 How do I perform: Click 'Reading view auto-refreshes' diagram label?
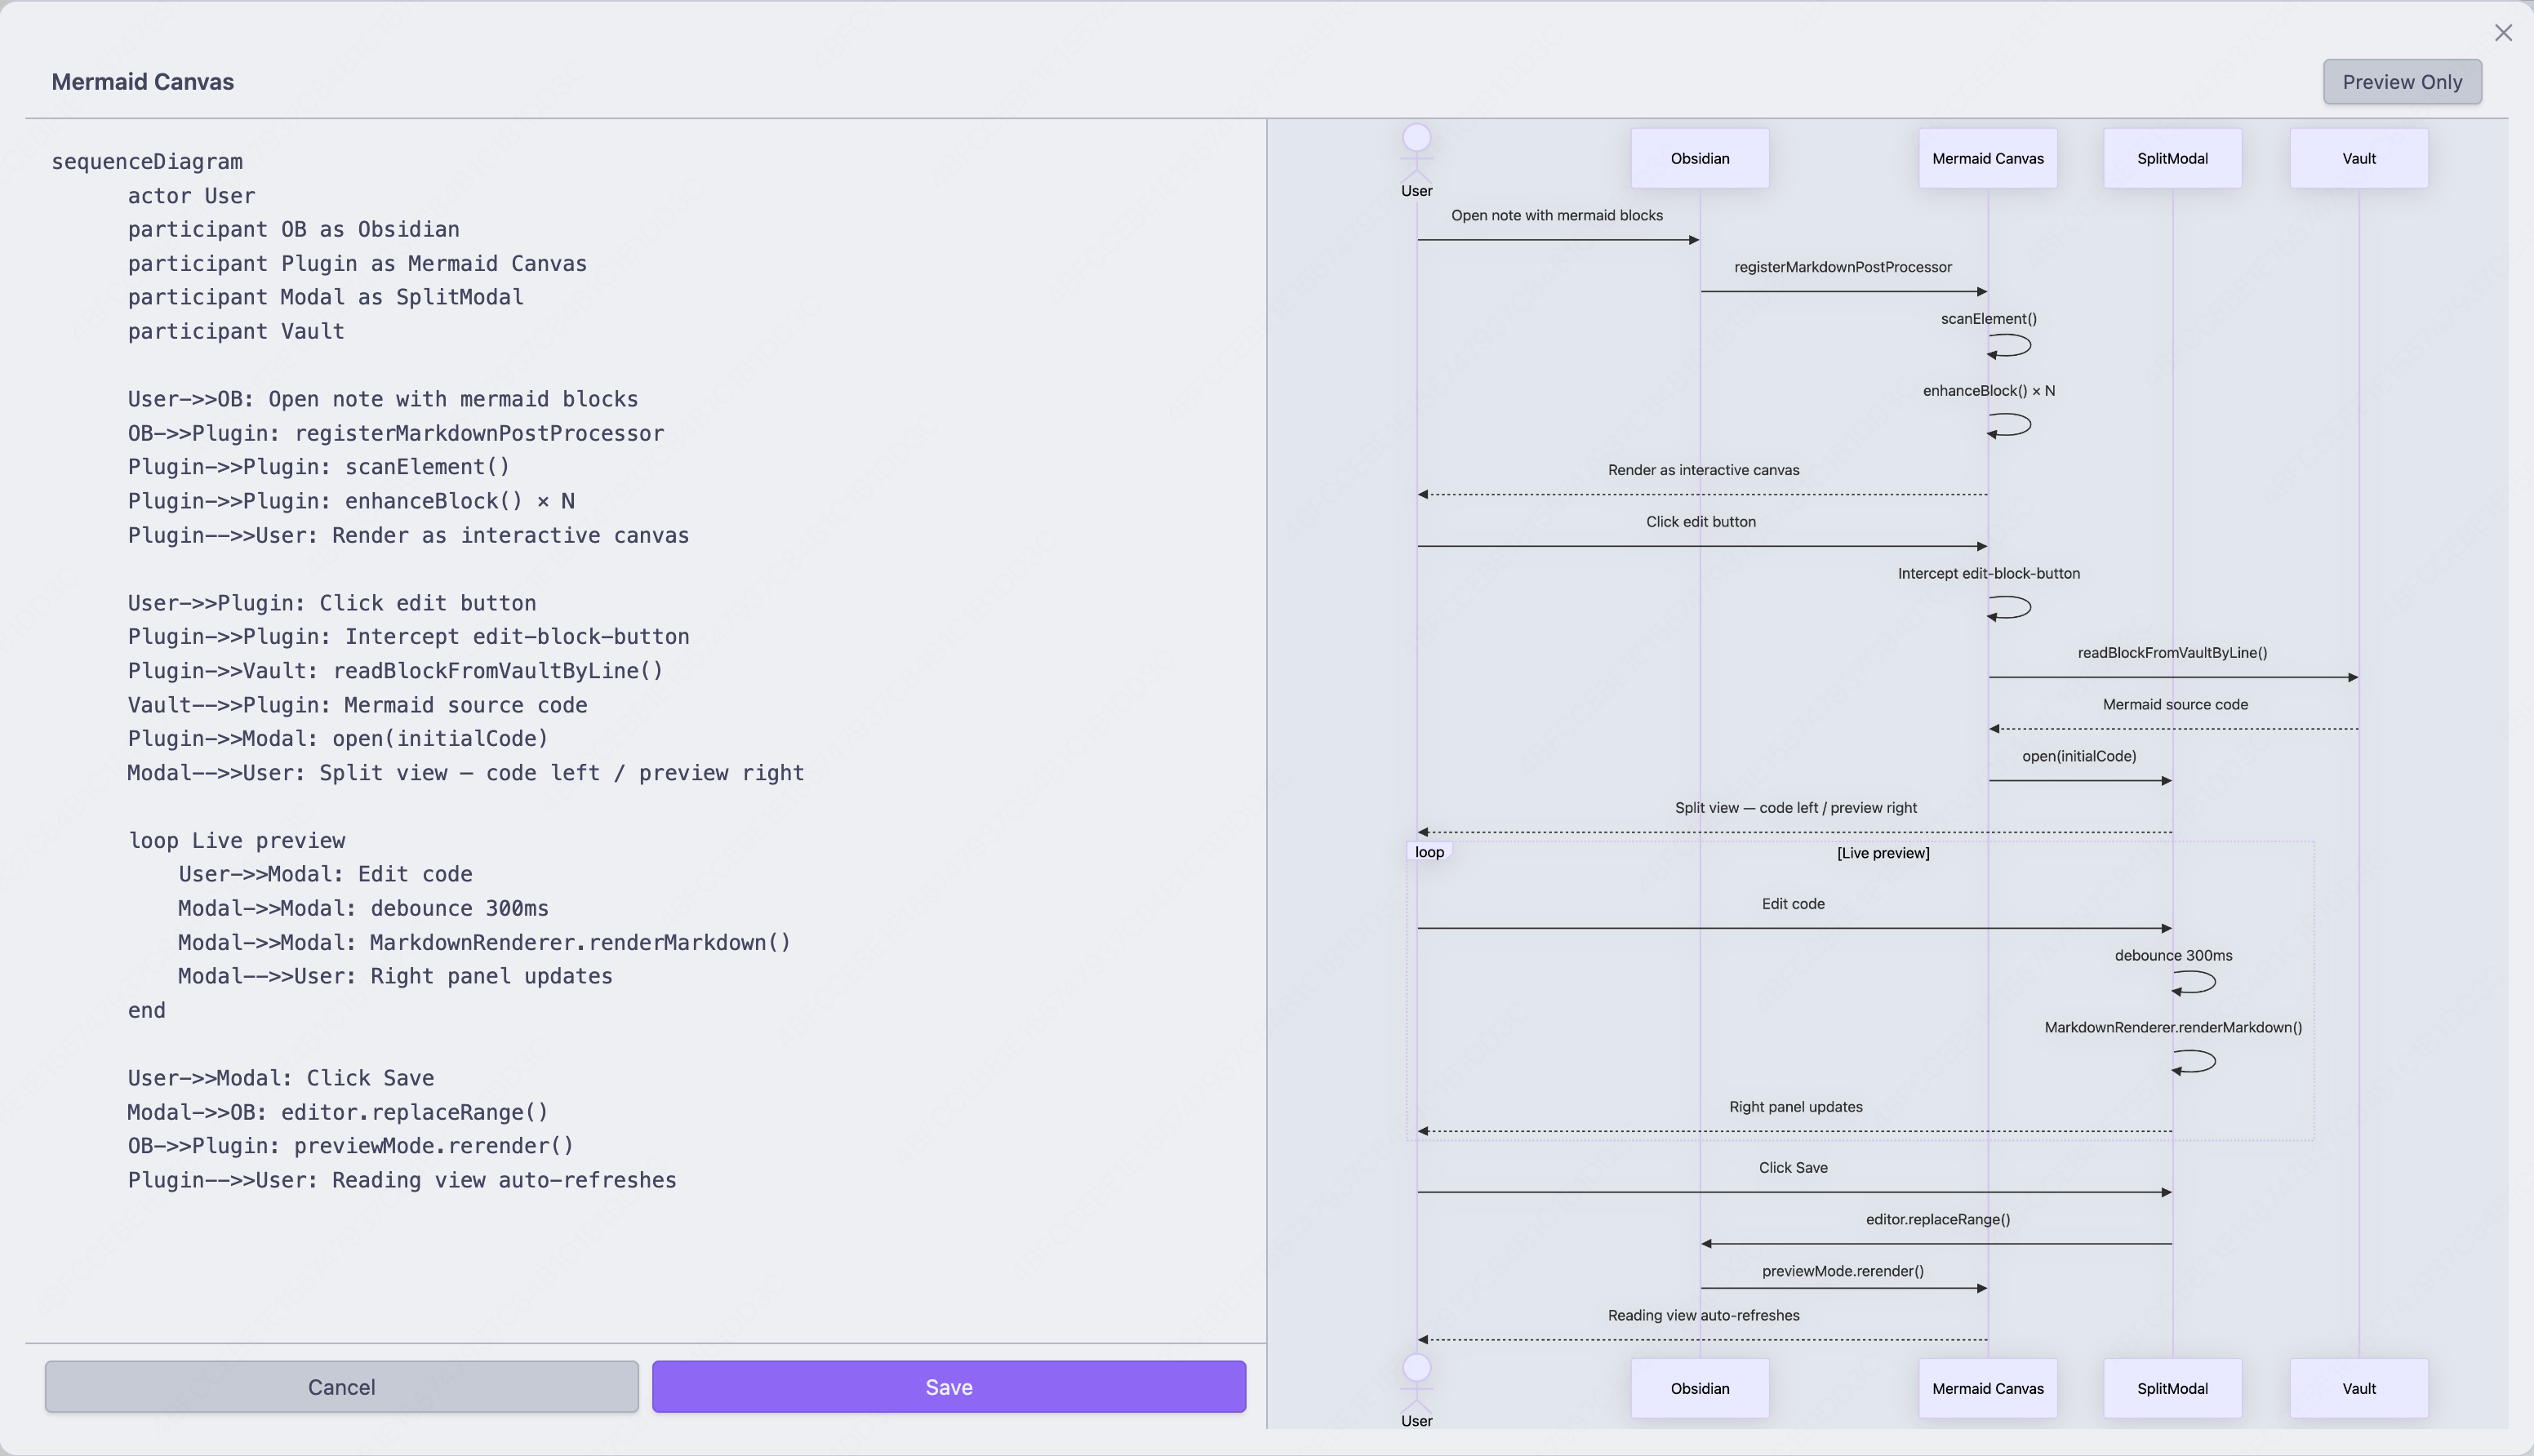(x=1703, y=1316)
